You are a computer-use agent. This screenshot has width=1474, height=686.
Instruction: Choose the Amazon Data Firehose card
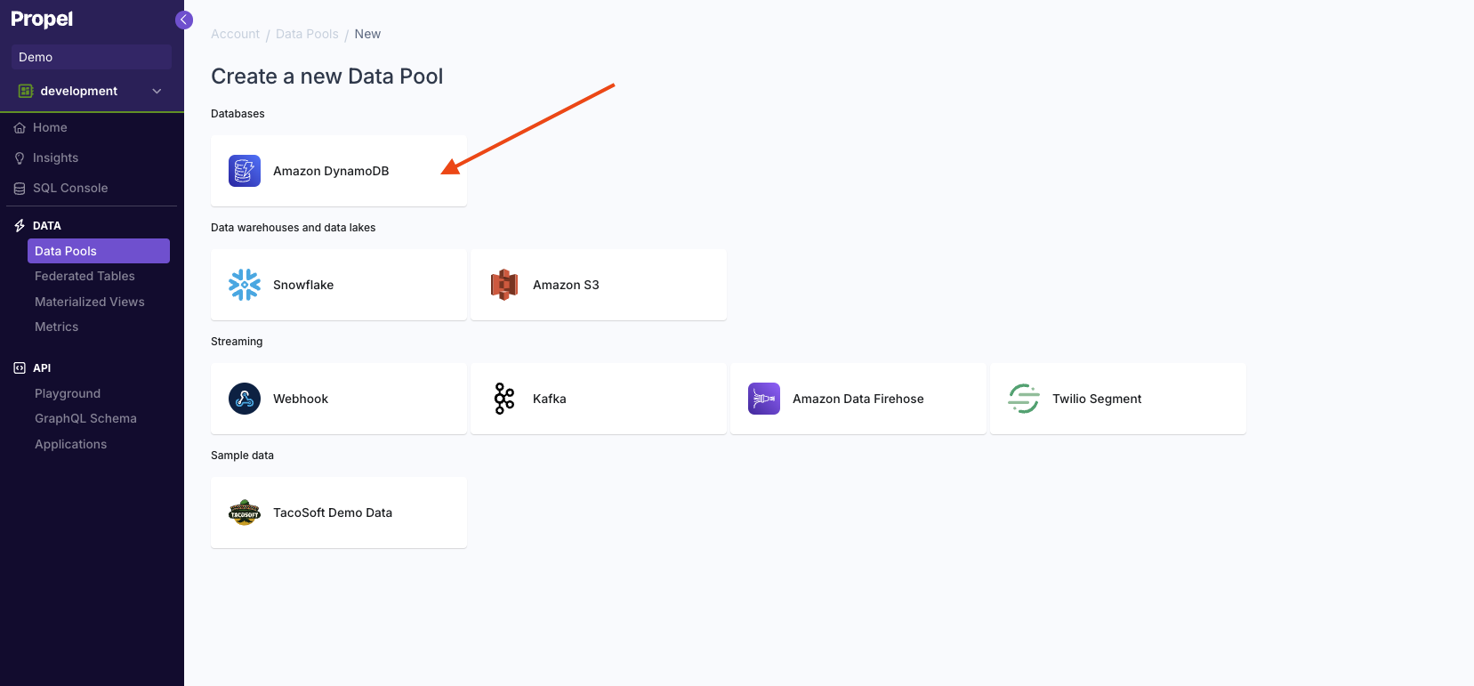pyautogui.click(x=858, y=399)
